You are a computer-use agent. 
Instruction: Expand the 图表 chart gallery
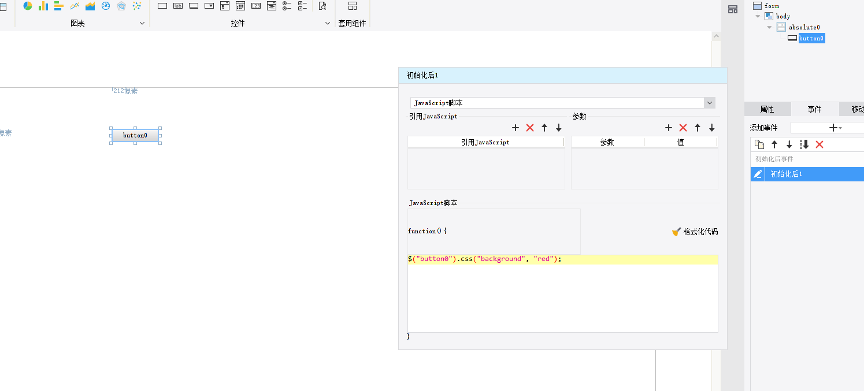pyautogui.click(x=142, y=23)
